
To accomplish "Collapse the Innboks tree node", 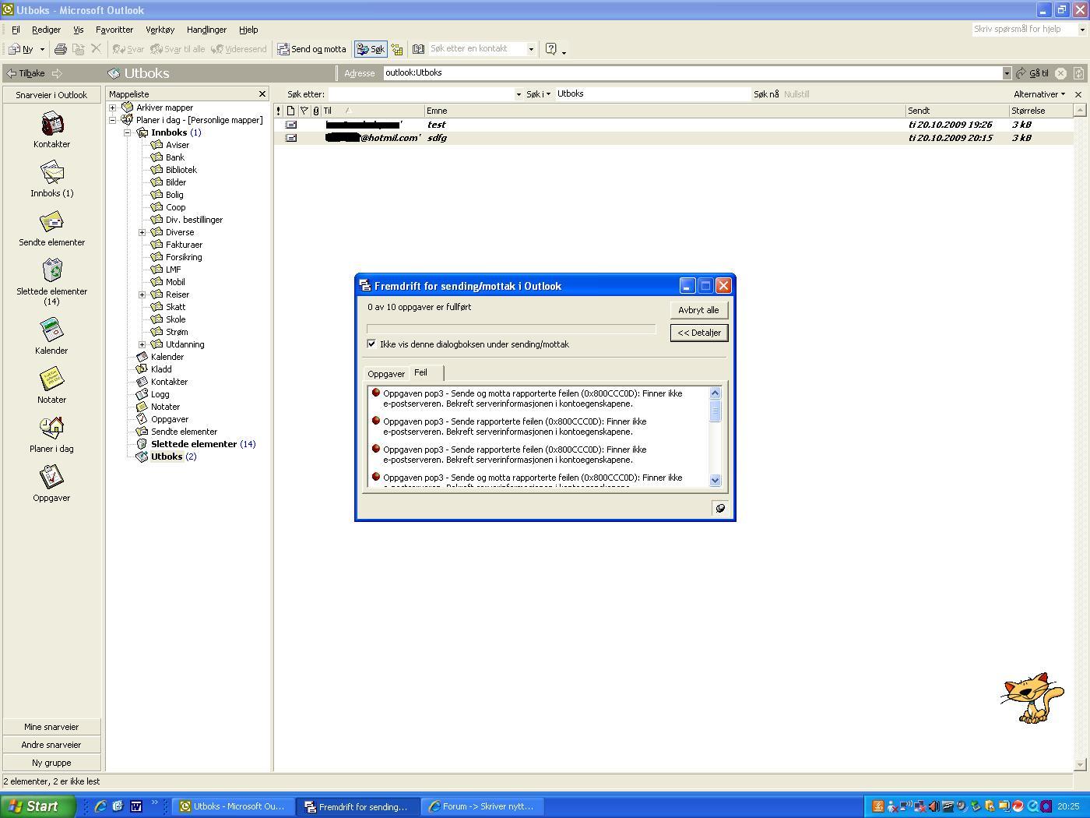I will pos(128,132).
